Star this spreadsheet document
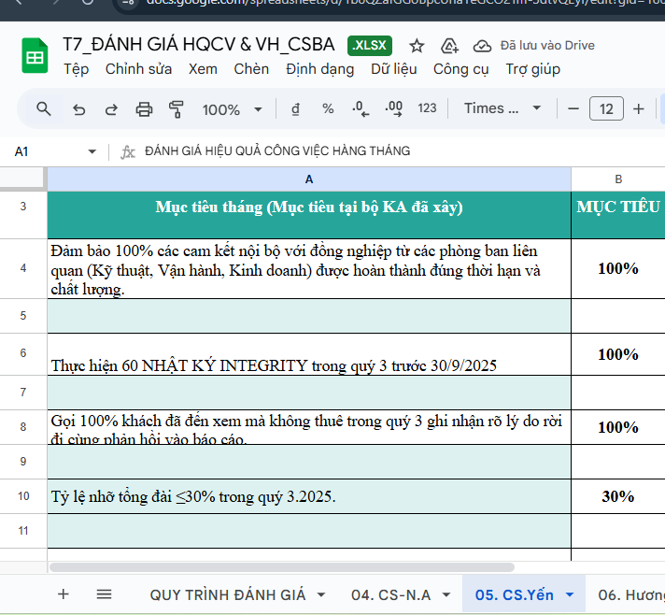The width and height of the screenshot is (665, 615). click(417, 46)
